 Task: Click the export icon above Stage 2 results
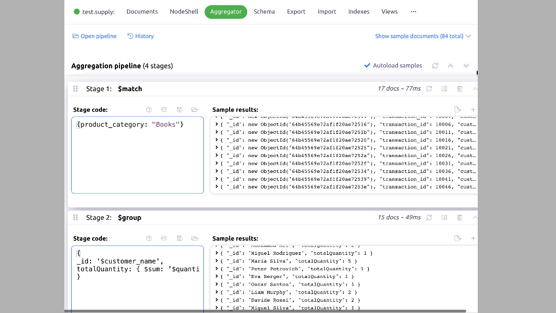point(458,238)
